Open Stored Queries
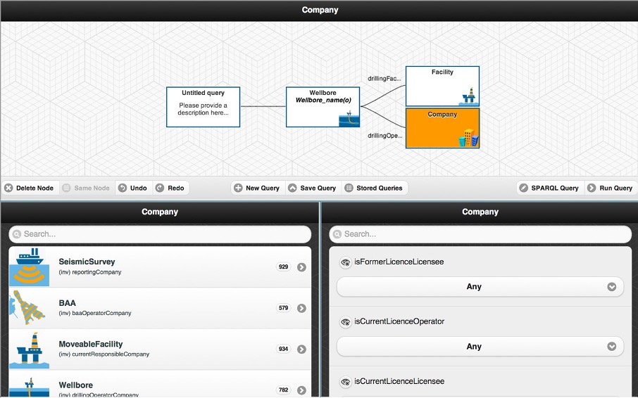The image size is (638, 398). [x=373, y=188]
